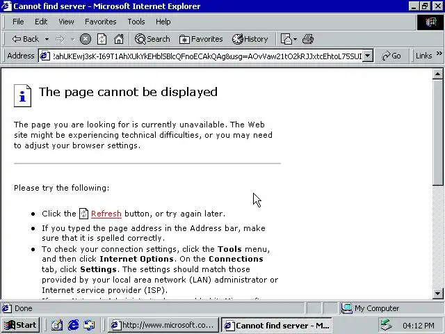The width and height of the screenshot is (445, 334).
Task: Click the Links toolbar label
Action: (423, 56)
